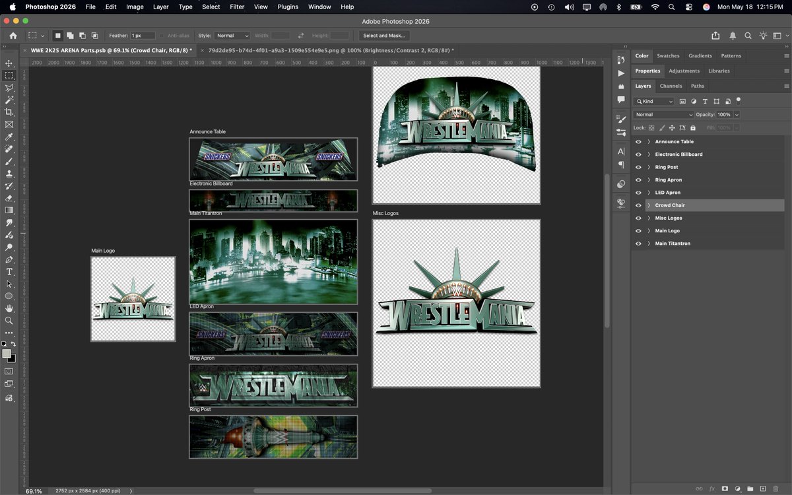Open the Style dropdown set to Normal

(232, 36)
